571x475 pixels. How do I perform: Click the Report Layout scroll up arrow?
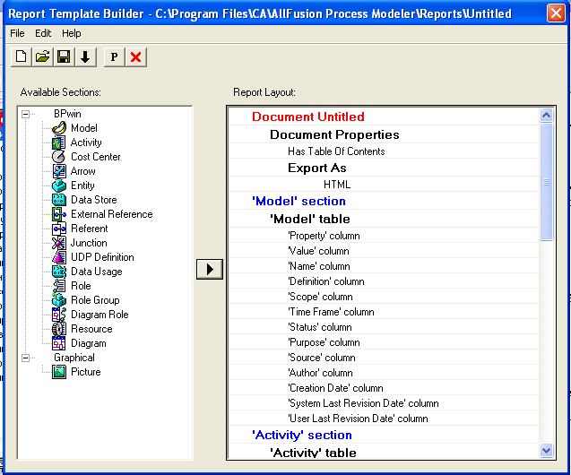(x=546, y=116)
